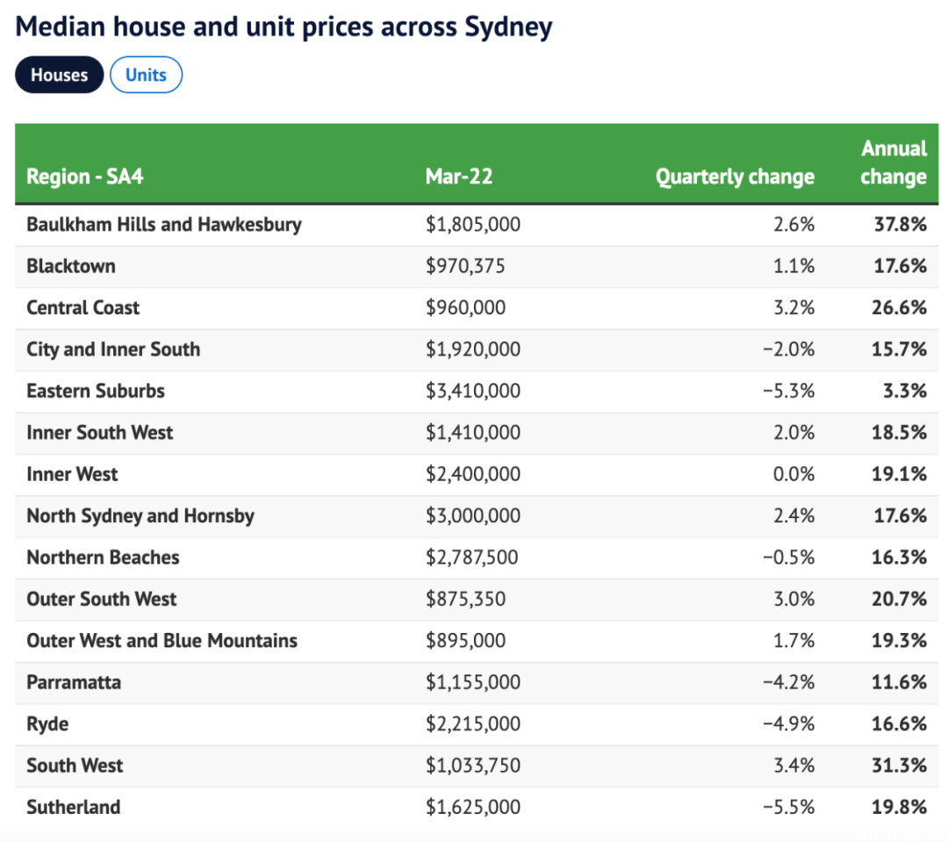Select Outer West and Blue Mountains region name
This screenshot has width=948, height=842.
coord(162,641)
